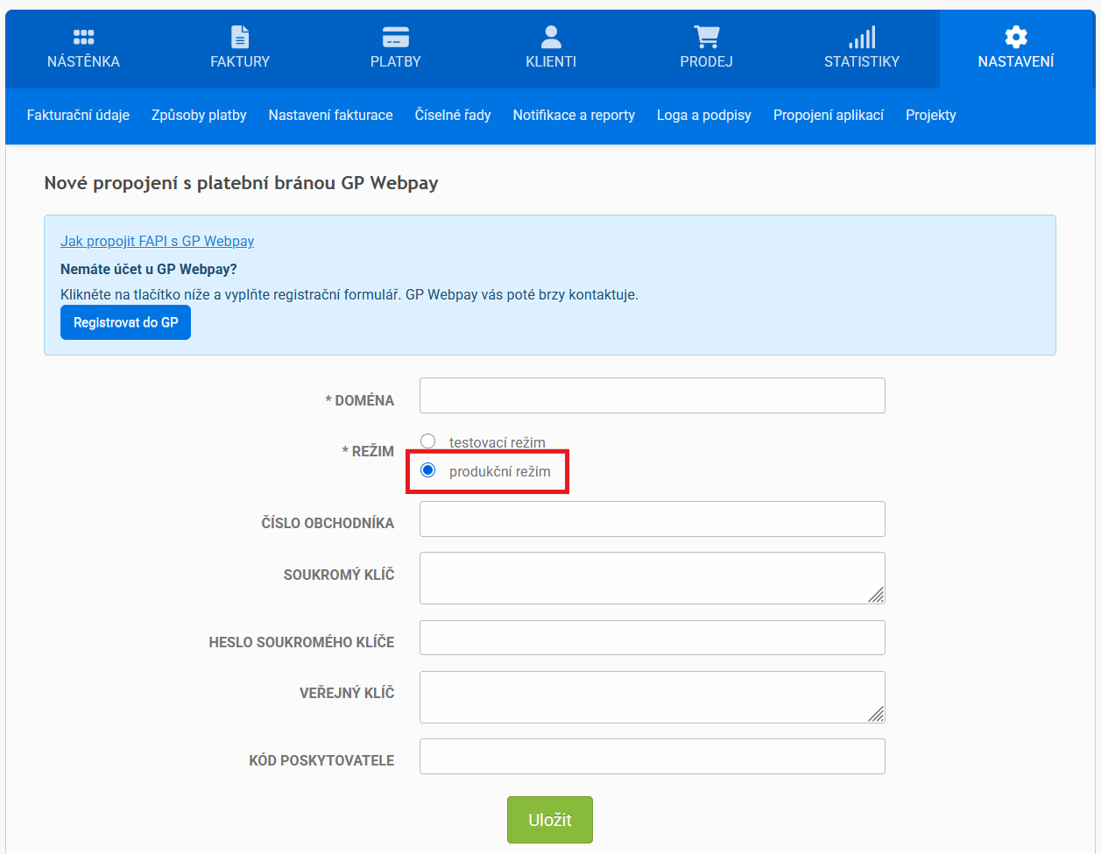Screen dimensions: 1101x854
Task: Open Klienti via the person icon
Action: (x=551, y=37)
